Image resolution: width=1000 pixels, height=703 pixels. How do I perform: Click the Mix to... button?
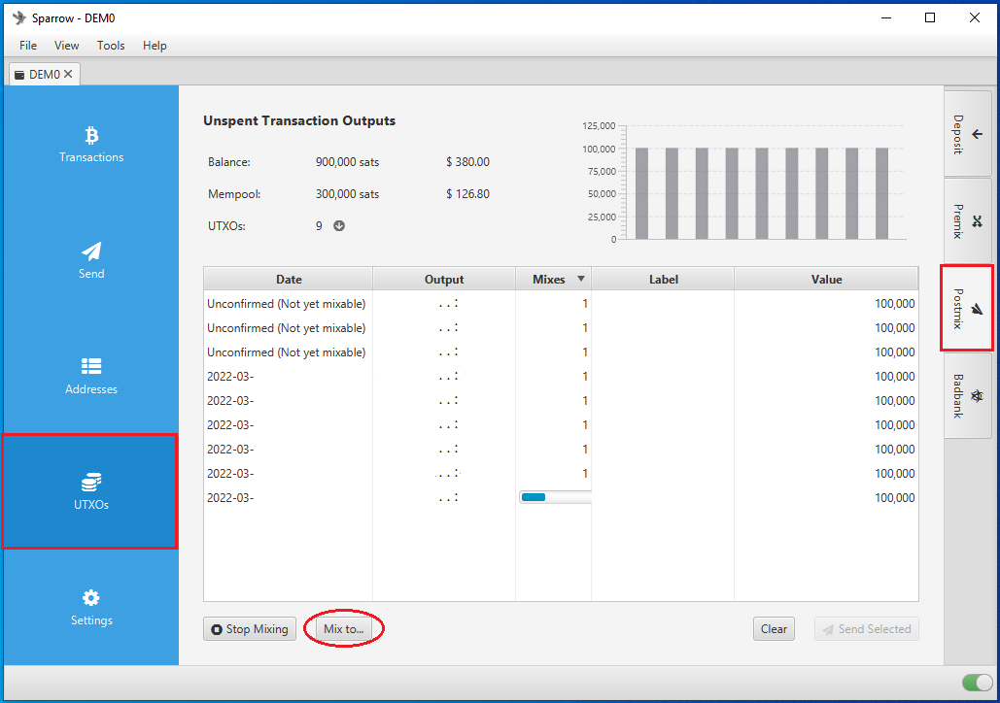click(344, 629)
